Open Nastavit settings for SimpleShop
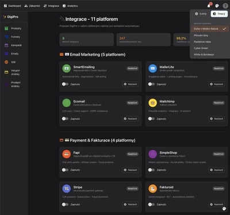The image size is (230, 215). coord(217,170)
